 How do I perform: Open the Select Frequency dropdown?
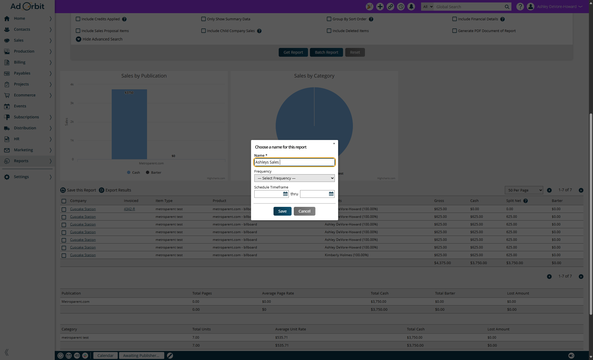coord(294,178)
